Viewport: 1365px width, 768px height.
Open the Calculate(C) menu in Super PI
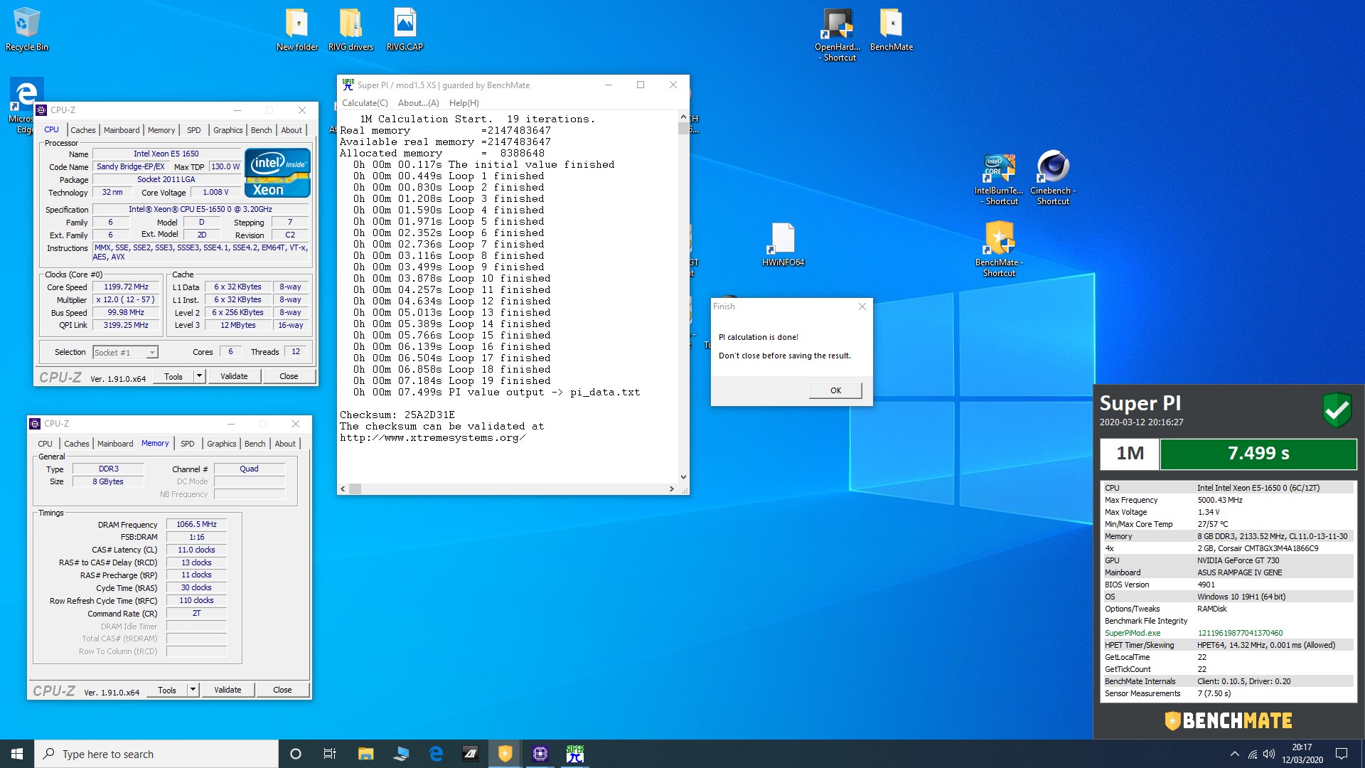tap(365, 103)
